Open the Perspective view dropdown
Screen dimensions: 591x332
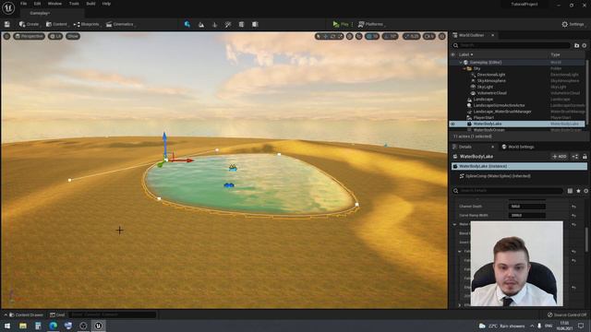[x=29, y=36]
